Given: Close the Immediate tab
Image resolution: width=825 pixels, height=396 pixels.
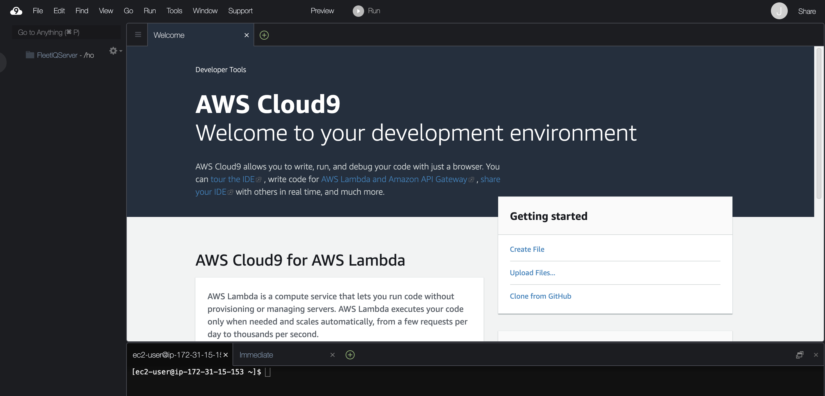Looking at the screenshot, I should pyautogui.click(x=333, y=355).
